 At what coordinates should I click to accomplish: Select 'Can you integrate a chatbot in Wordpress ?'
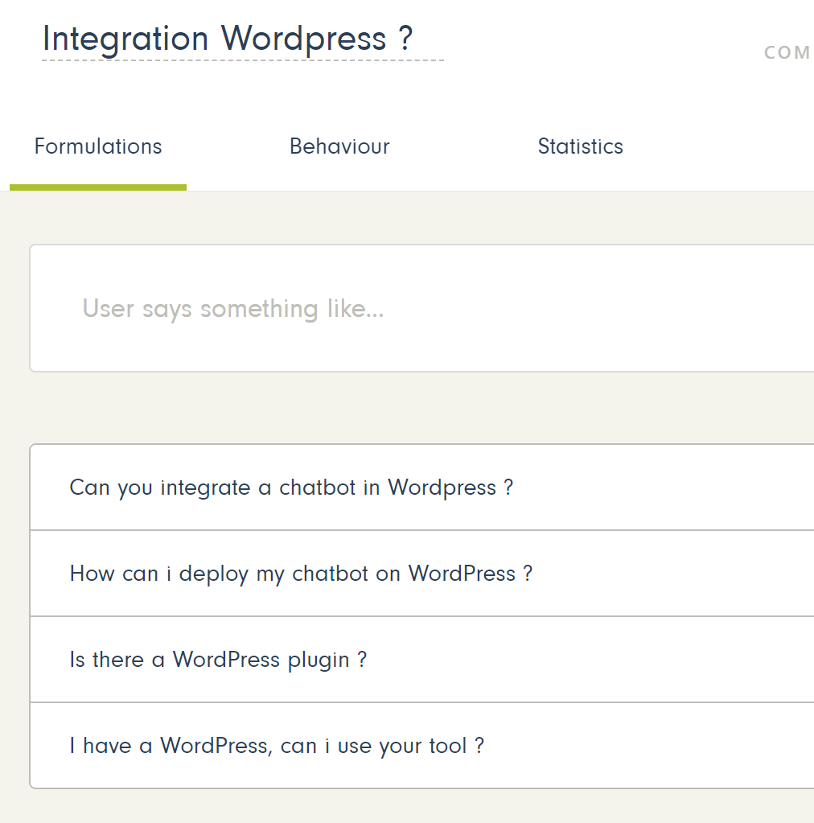[422, 487]
